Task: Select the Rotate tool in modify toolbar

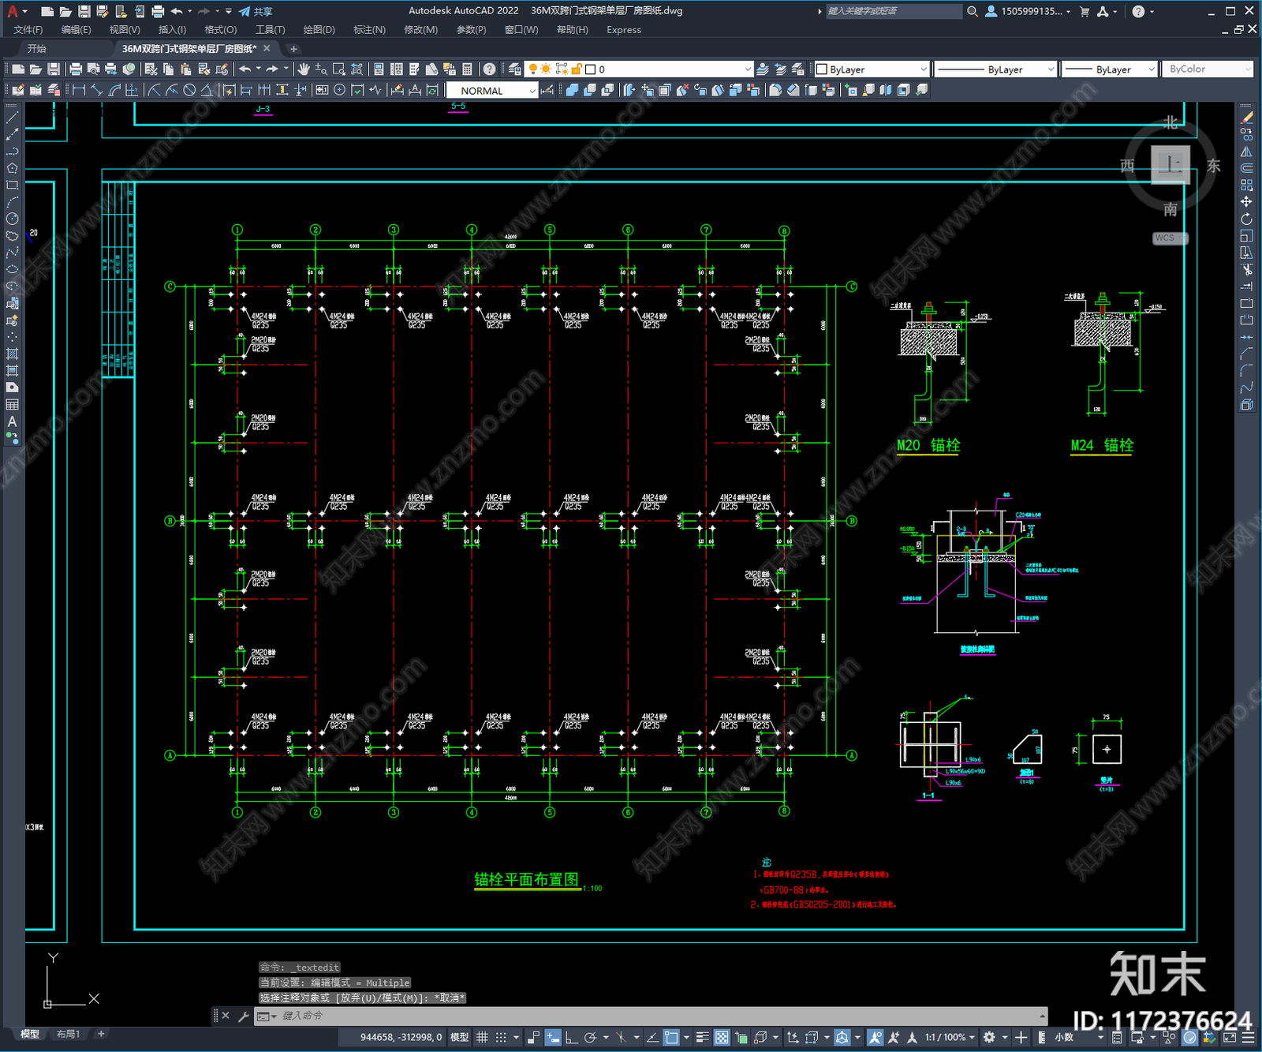Action: [1246, 219]
